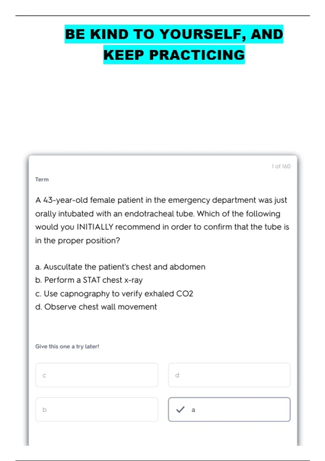Choose the checked answer box a
This screenshot has height=461, width=325.
(229, 409)
